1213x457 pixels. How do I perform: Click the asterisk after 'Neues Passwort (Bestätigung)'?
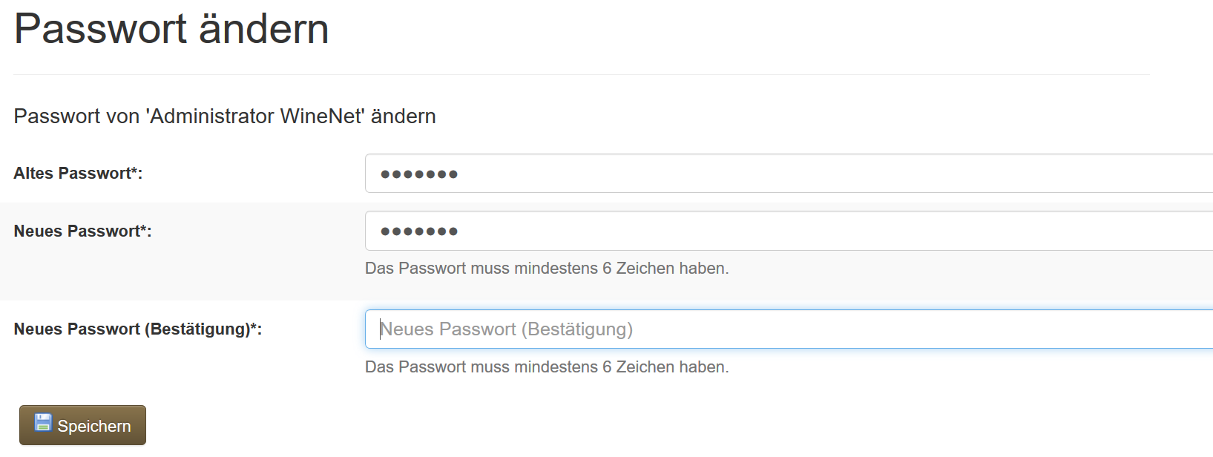point(254,326)
